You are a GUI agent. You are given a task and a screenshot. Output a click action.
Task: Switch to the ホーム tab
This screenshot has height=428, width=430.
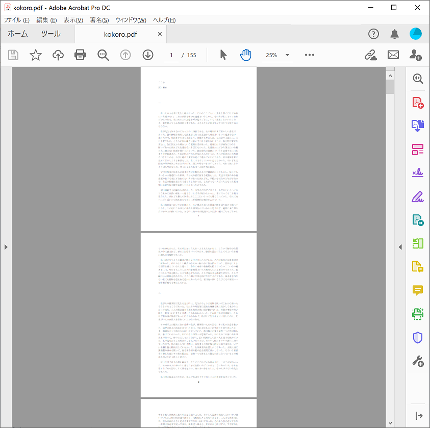[18, 34]
